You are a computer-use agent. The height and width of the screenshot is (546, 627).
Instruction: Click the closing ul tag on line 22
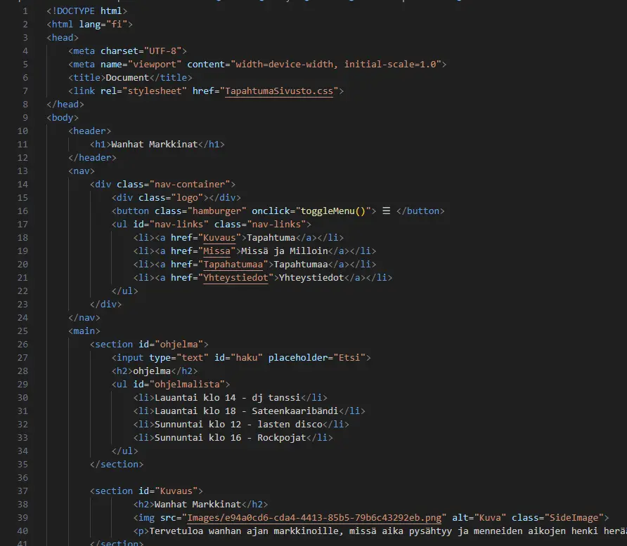pyautogui.click(x=124, y=291)
